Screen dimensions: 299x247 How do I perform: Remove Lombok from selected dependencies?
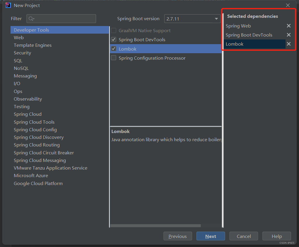289,44
